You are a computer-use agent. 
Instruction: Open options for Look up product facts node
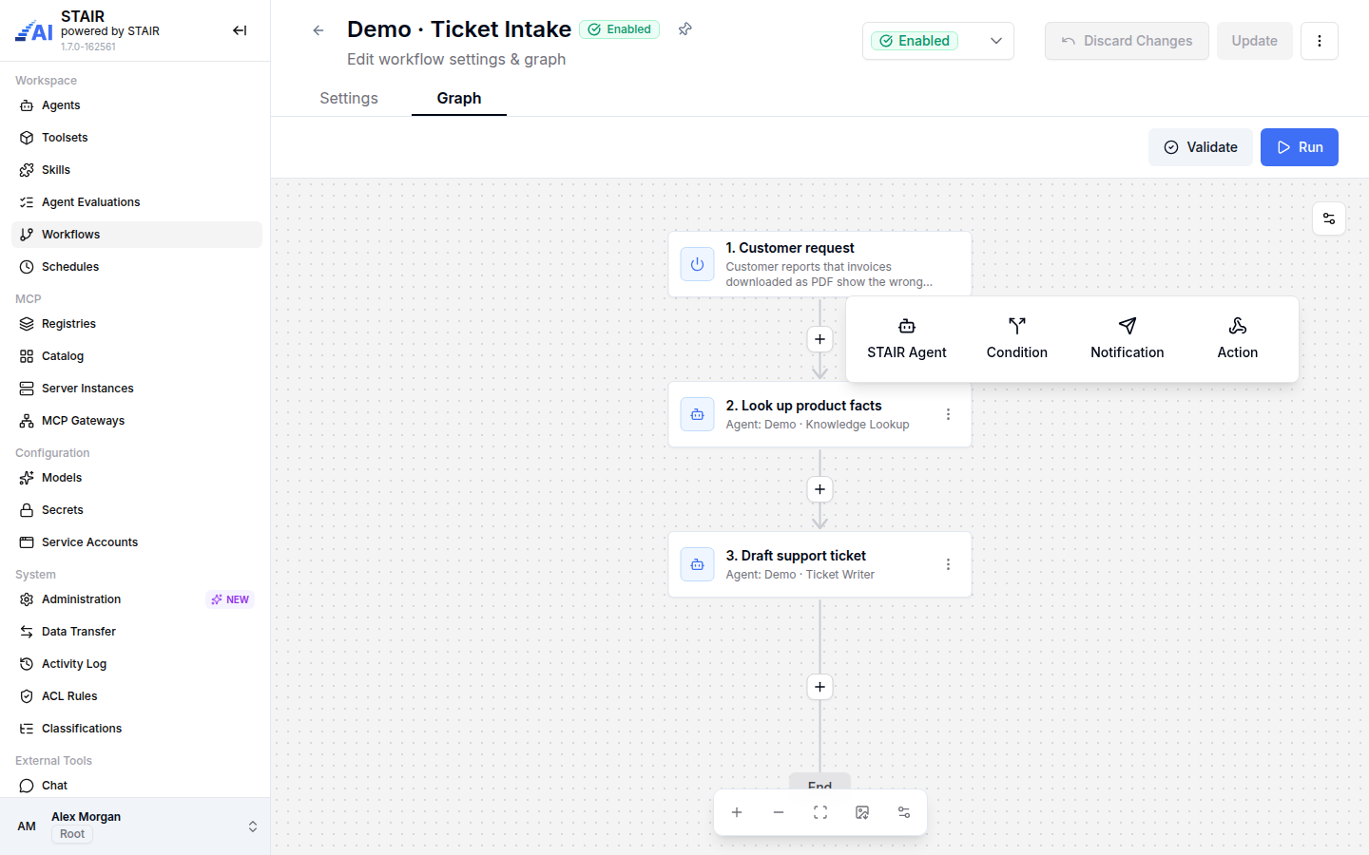(x=948, y=414)
